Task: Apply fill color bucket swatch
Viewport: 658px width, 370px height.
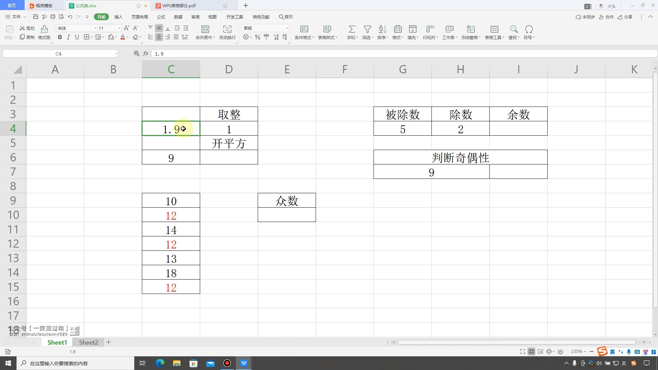Action: click(x=111, y=37)
